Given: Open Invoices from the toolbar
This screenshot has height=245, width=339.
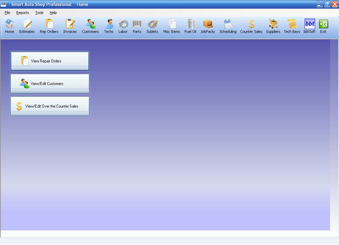Looking at the screenshot, I should coord(70,26).
